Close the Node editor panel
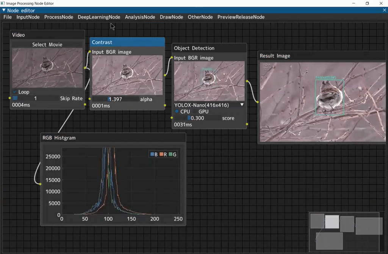Screen dimensions: 388x254 tap(385, 10)
